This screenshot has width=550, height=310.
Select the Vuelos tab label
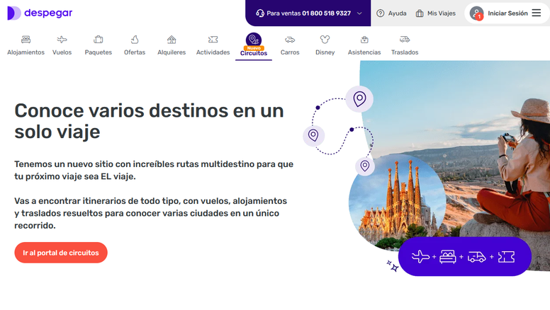(x=62, y=52)
